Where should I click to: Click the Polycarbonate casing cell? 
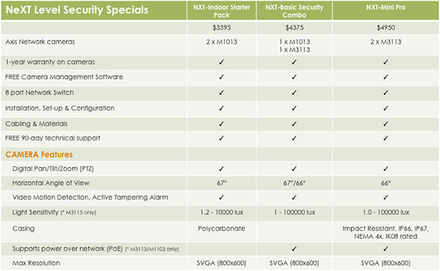(x=222, y=229)
